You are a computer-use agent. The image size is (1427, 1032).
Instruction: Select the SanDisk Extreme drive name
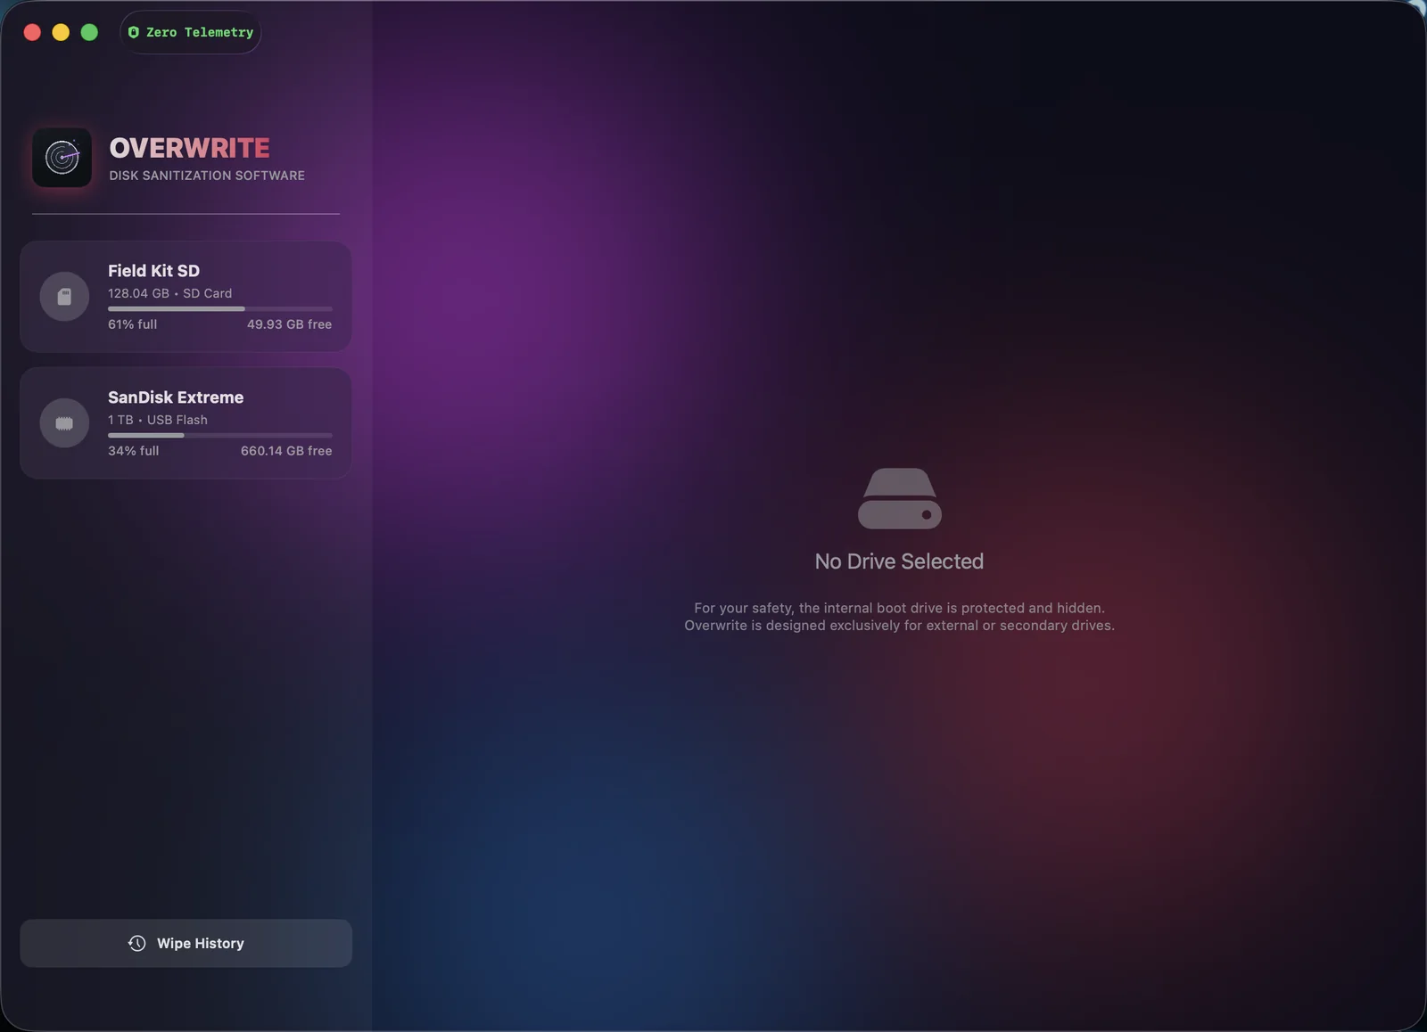(176, 397)
